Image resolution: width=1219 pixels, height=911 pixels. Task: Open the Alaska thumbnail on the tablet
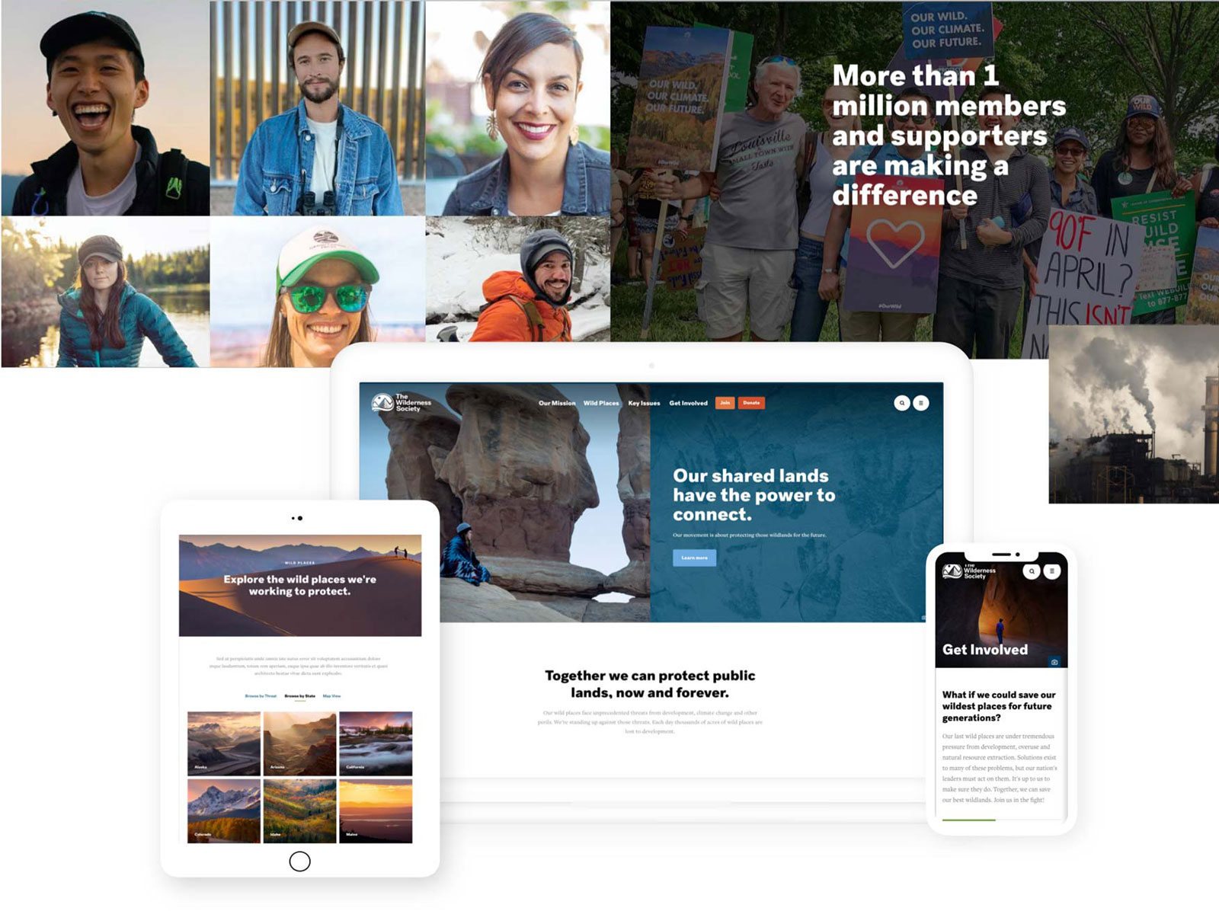(x=224, y=743)
